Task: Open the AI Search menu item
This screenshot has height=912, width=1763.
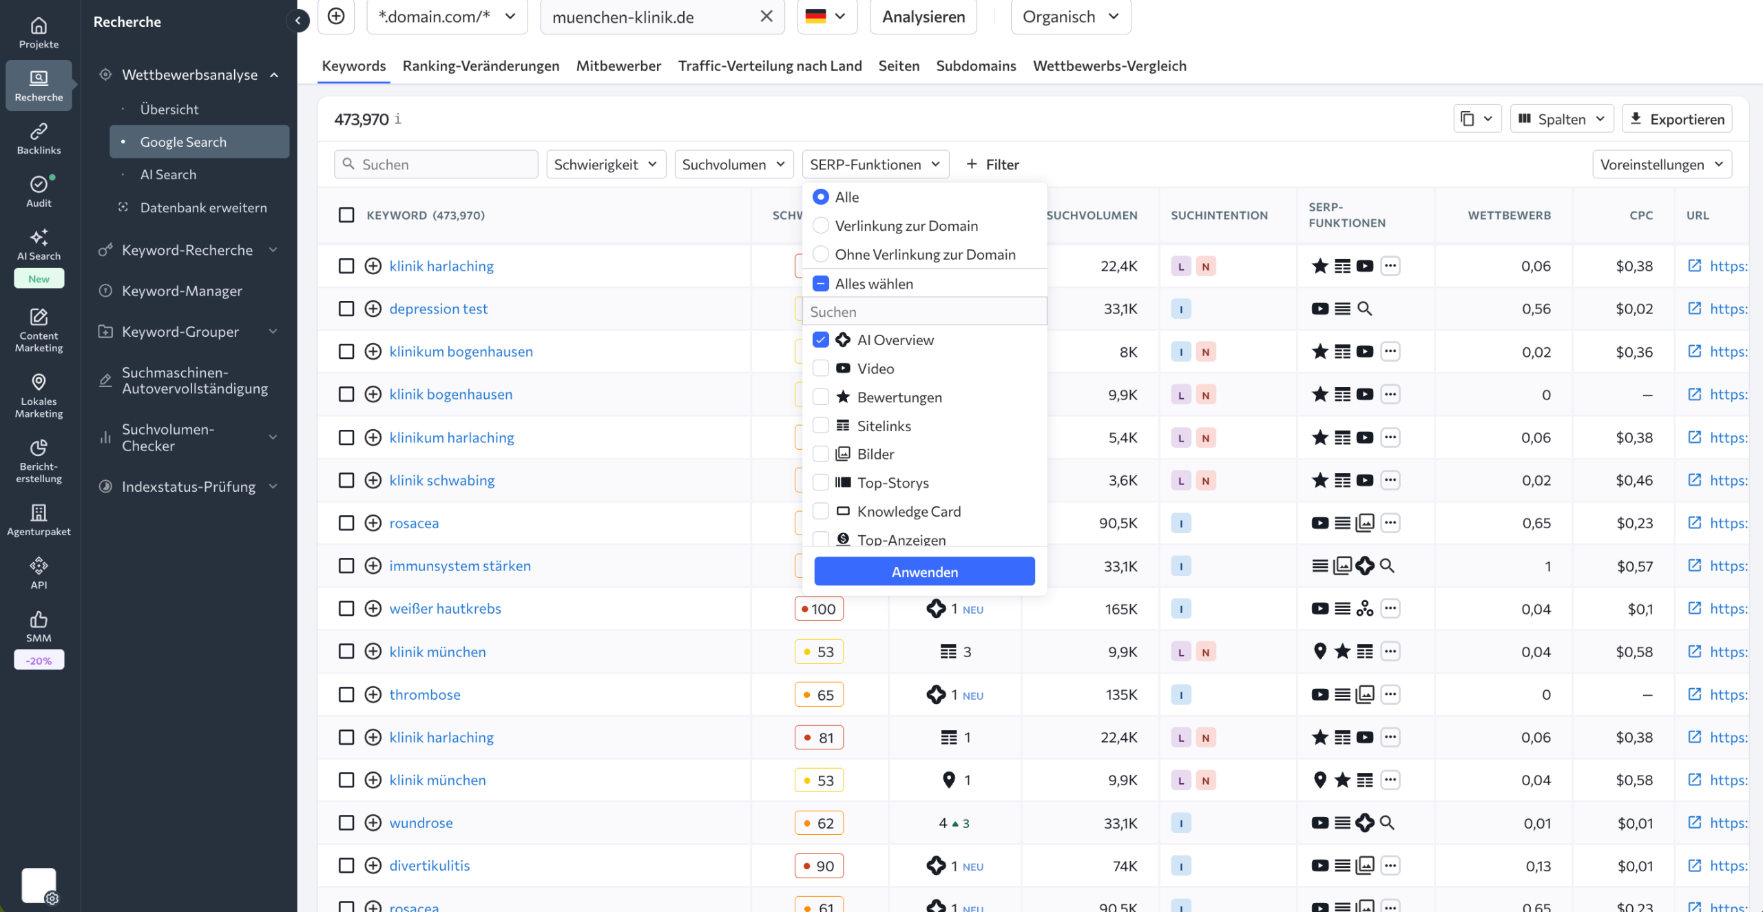Action: click(168, 175)
